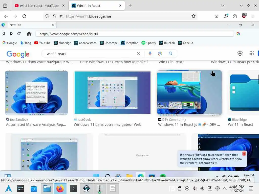The height and width of the screenshot is (194, 259).
Task: Open Joe Sandbox malware analysis thumbnail
Action: (36, 93)
